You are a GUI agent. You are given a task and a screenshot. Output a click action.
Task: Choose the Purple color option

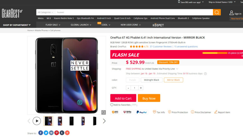point(132,80)
